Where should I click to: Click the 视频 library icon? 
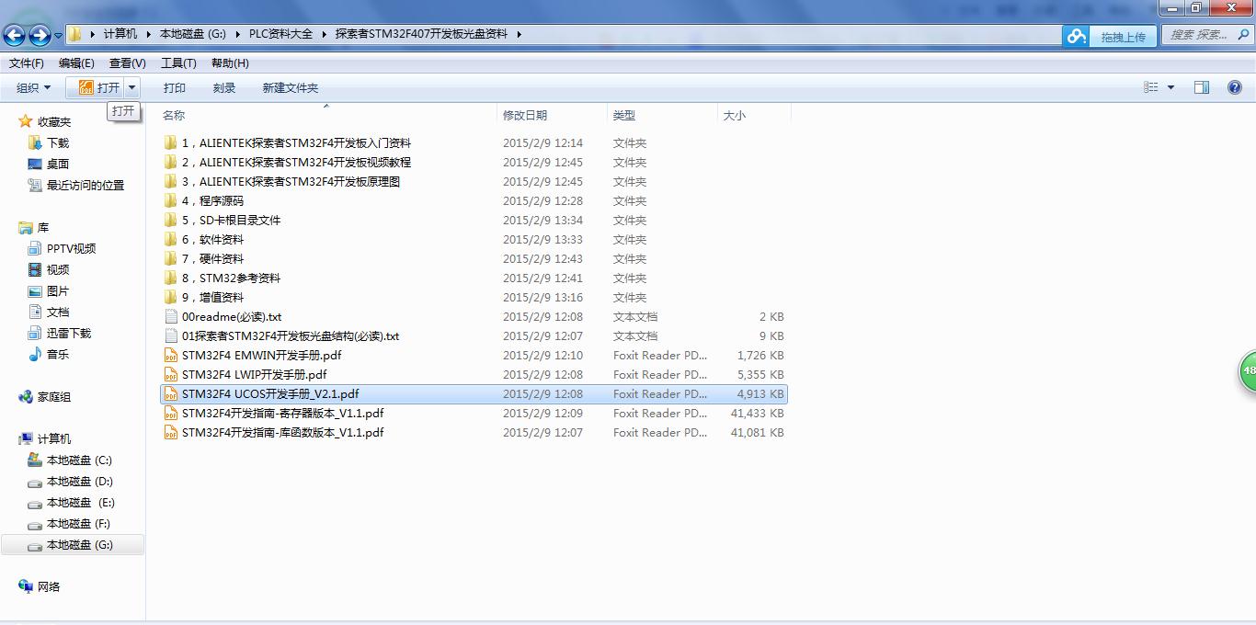tap(35, 270)
